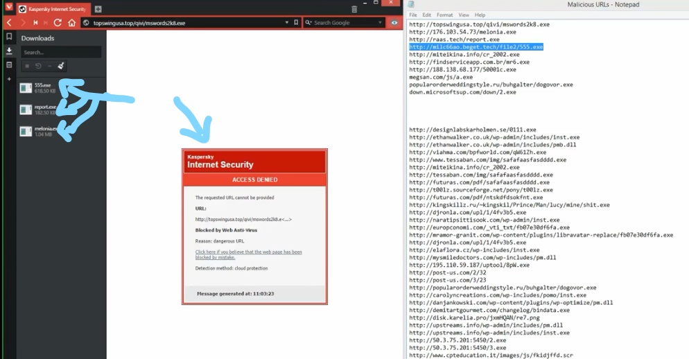
Task: Select the Kaspersky Internet Security tab
Action: click(x=53, y=9)
